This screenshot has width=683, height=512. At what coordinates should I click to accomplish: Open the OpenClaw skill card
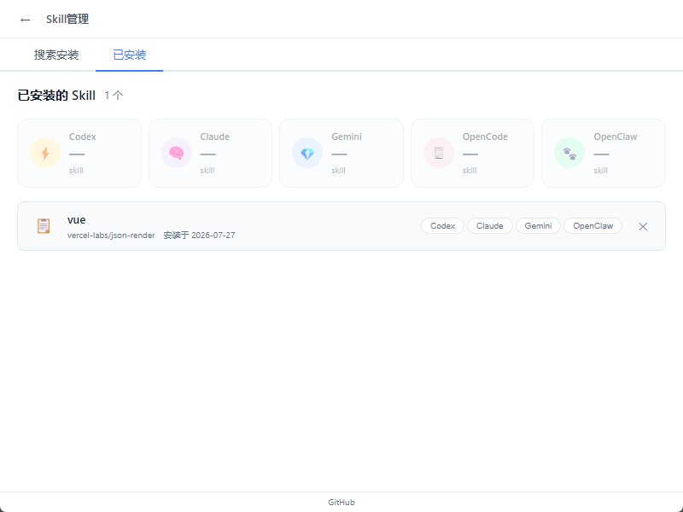point(604,154)
